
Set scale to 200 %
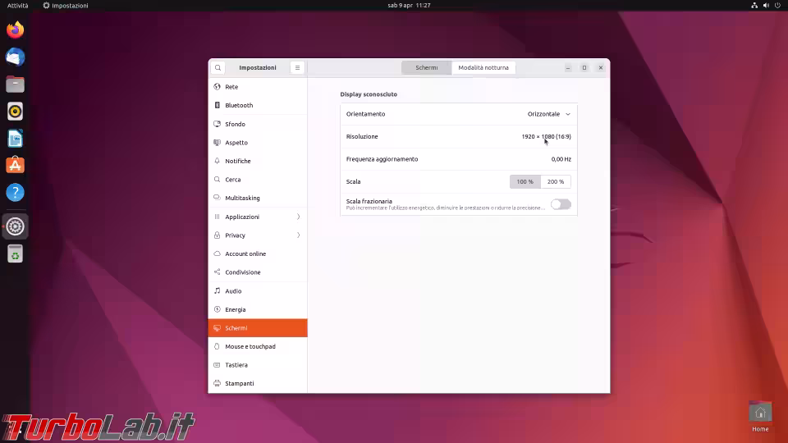(x=556, y=182)
